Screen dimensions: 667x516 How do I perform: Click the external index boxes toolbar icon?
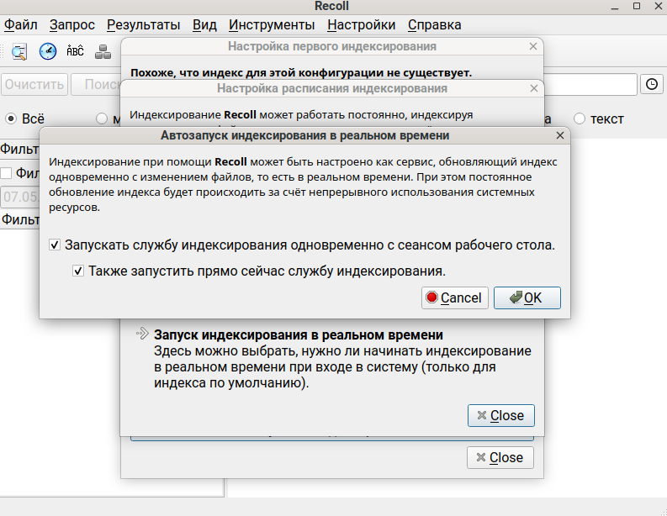[103, 50]
